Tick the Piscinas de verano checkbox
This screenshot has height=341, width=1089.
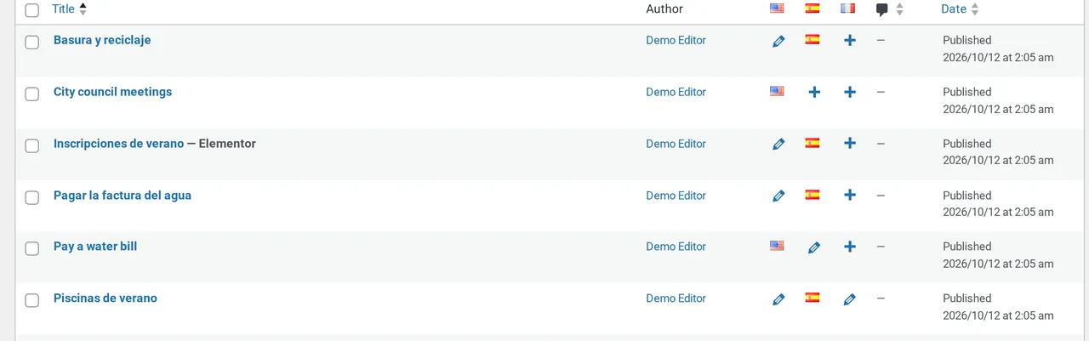31,301
